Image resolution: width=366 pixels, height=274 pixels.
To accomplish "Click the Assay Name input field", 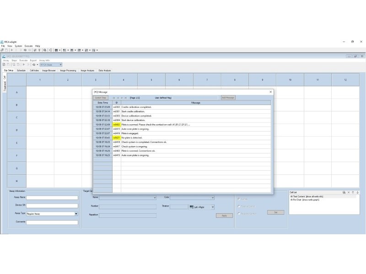I will (x=52, y=198).
